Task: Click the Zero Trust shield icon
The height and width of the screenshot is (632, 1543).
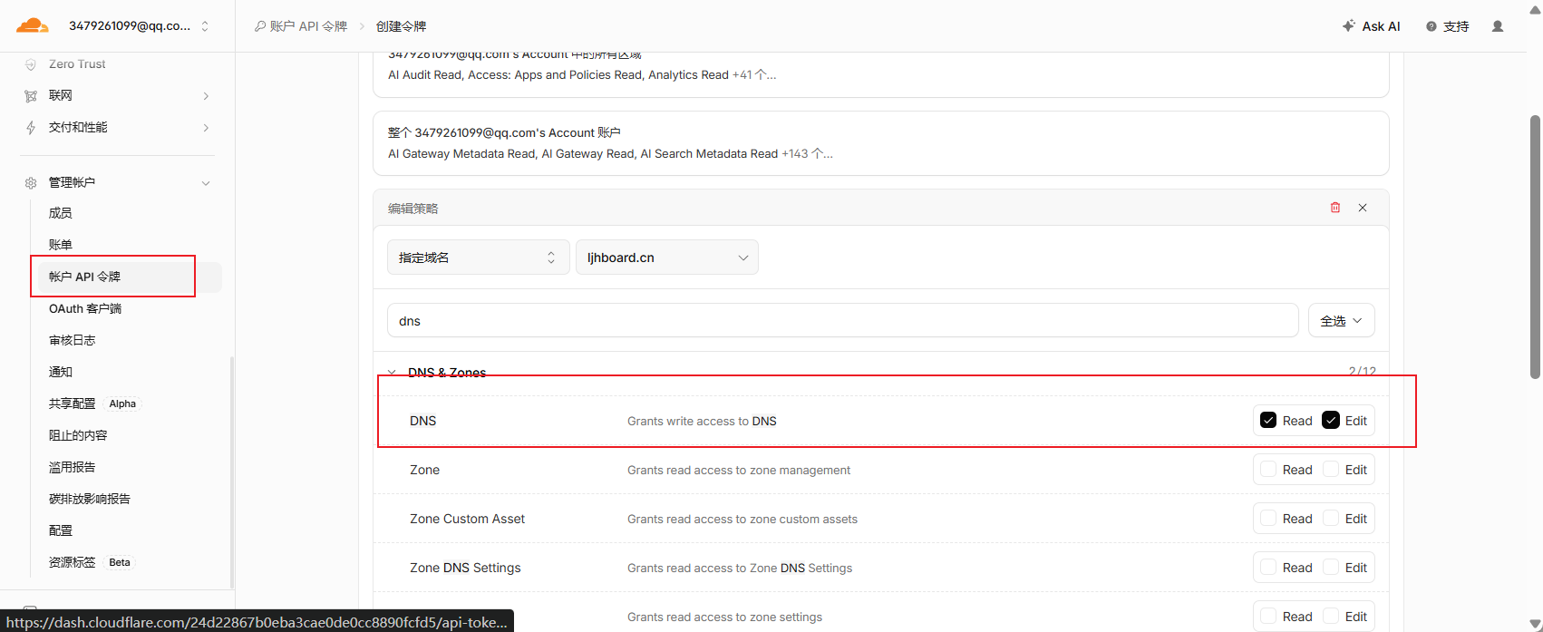Action: (31, 64)
